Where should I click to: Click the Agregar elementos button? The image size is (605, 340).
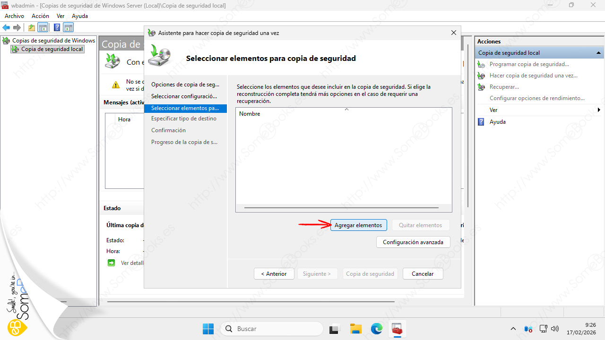358,225
